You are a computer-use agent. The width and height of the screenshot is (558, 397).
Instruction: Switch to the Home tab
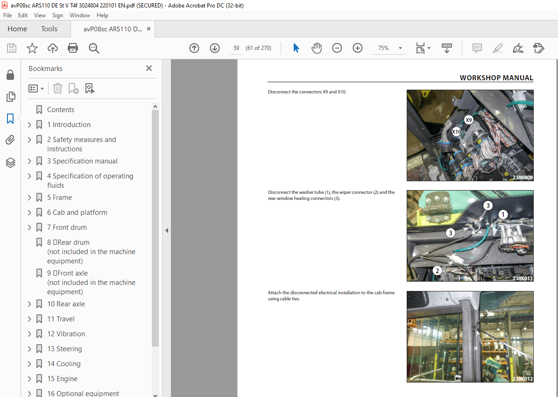(x=17, y=28)
